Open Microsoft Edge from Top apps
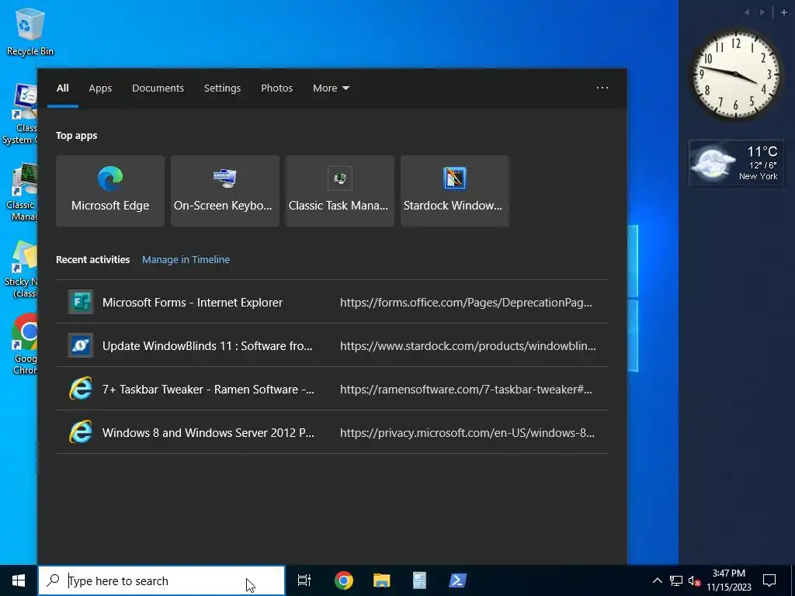The height and width of the screenshot is (596, 795). pos(110,191)
